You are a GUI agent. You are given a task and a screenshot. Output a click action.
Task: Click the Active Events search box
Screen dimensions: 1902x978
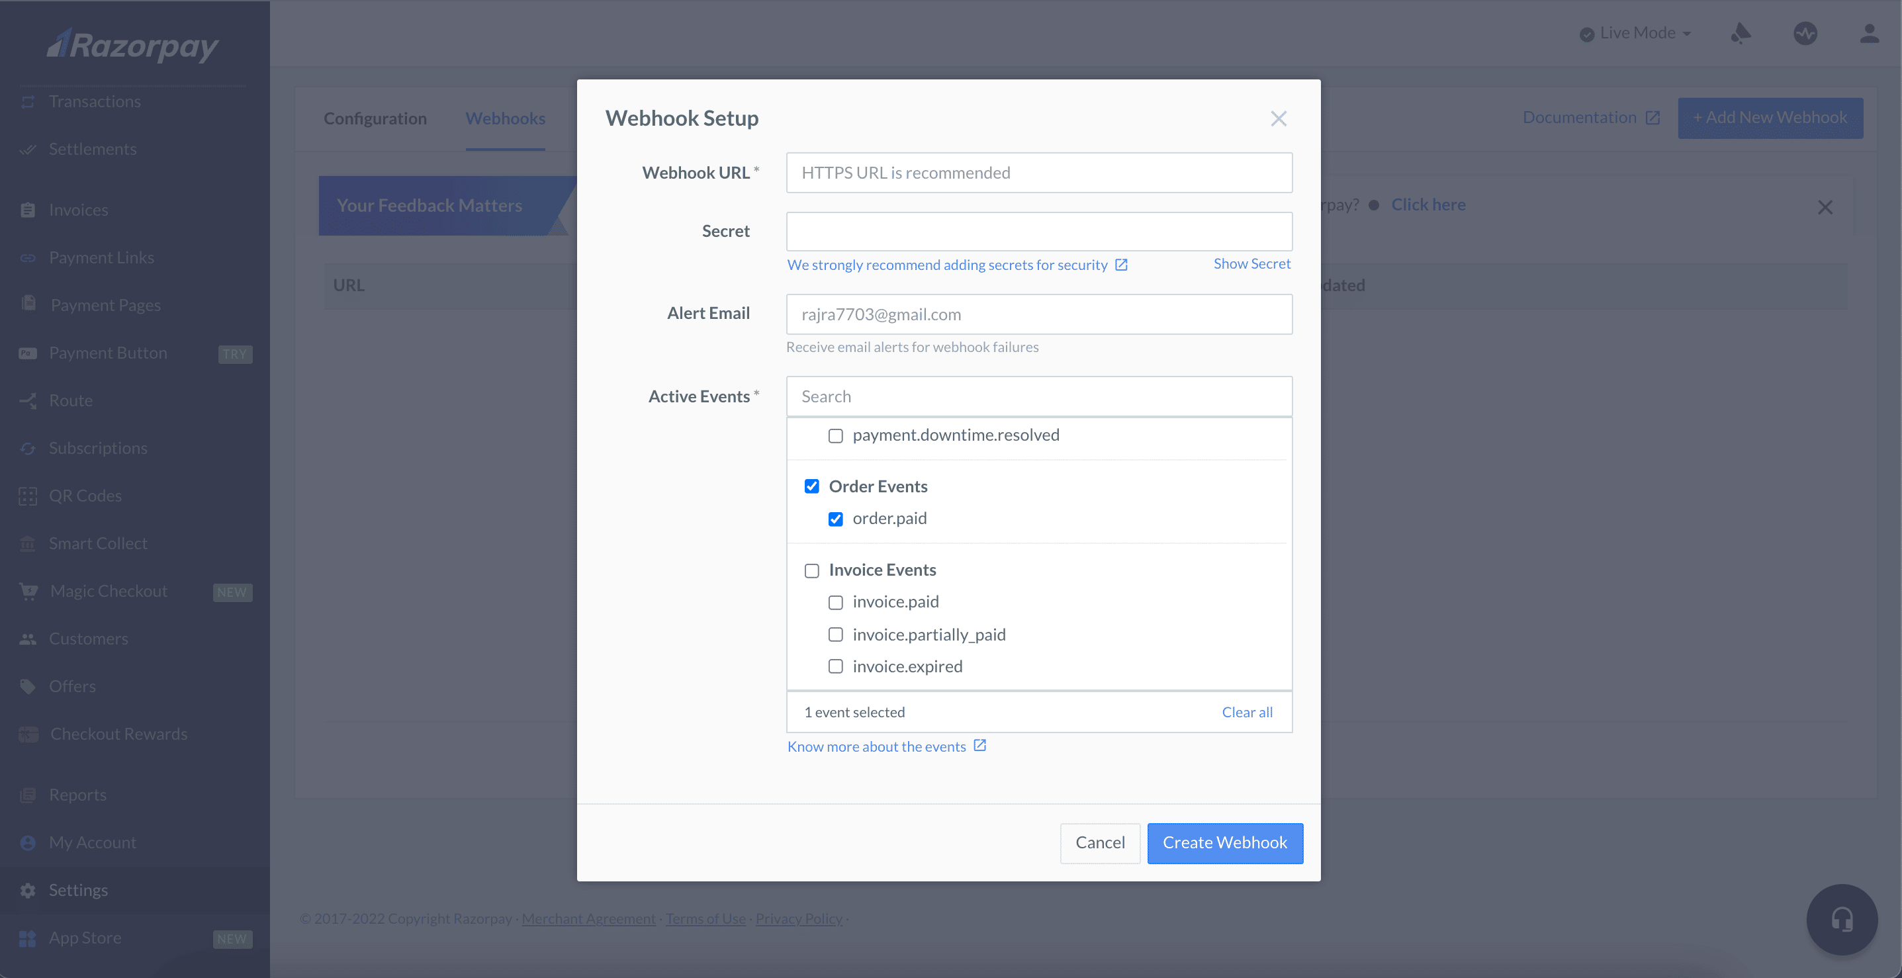coord(1039,396)
